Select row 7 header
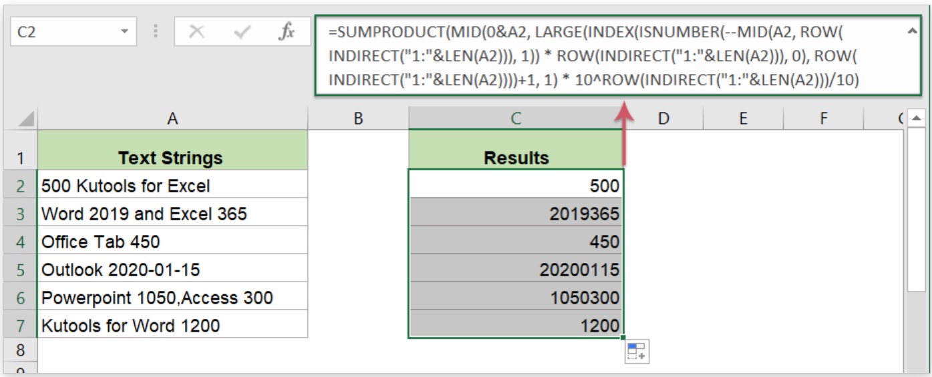Viewport: 932px width, 377px height. click(x=20, y=324)
